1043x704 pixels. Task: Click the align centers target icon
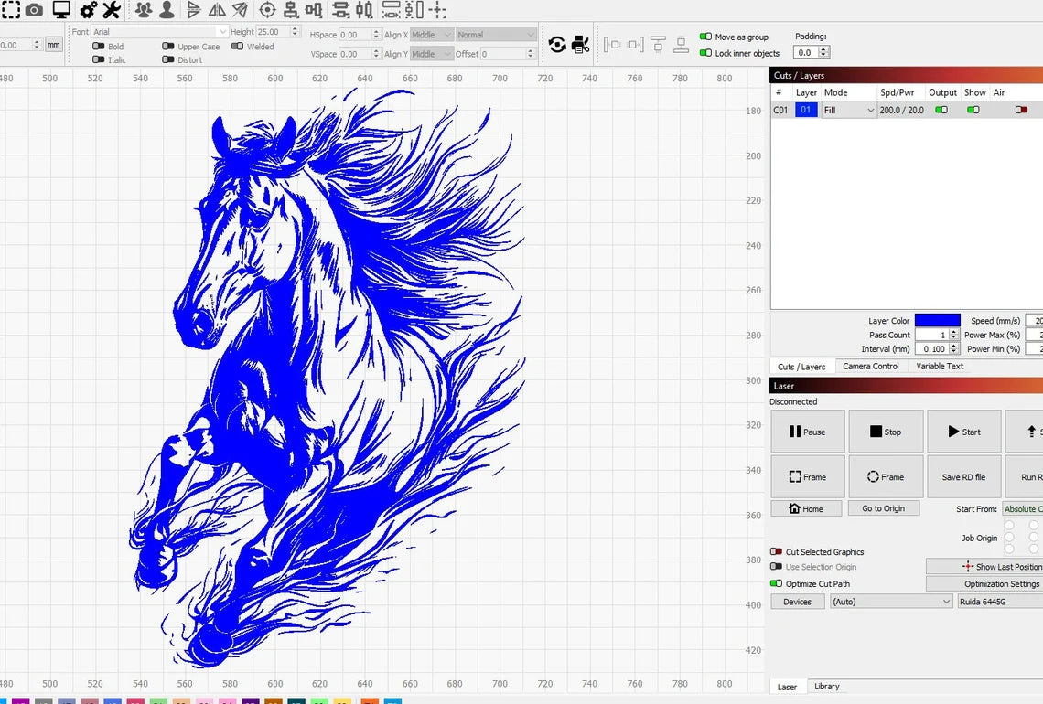click(267, 10)
